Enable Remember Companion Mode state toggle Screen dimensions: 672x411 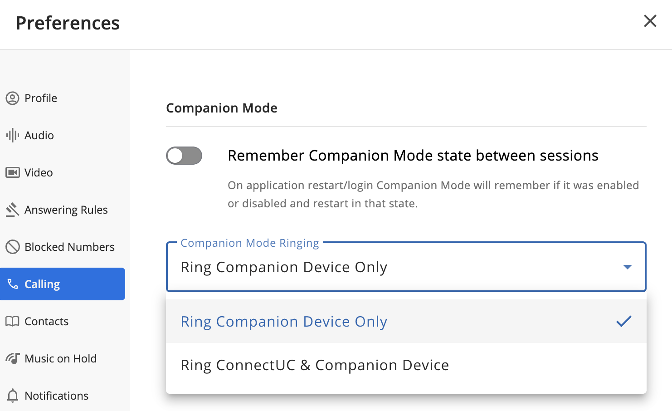coord(184,156)
